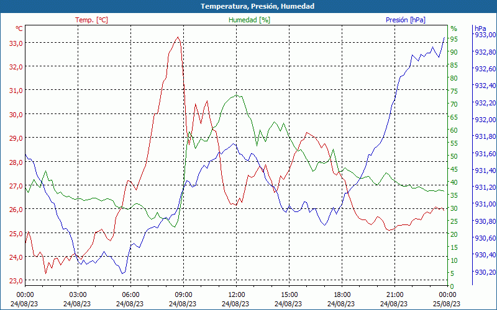Click the '28,0' temperature axis value
This screenshot has height=310, width=497.
pyautogui.click(x=16, y=162)
